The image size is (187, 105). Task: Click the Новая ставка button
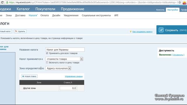[29, 76]
